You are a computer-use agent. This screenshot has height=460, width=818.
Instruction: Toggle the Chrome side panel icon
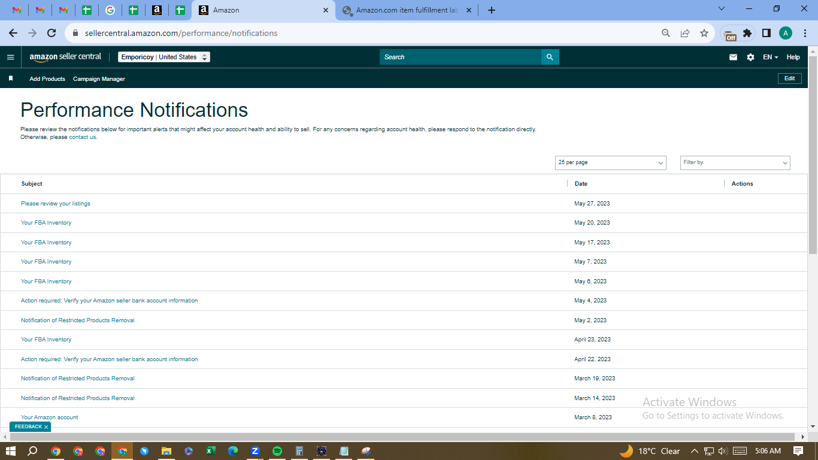(x=766, y=33)
